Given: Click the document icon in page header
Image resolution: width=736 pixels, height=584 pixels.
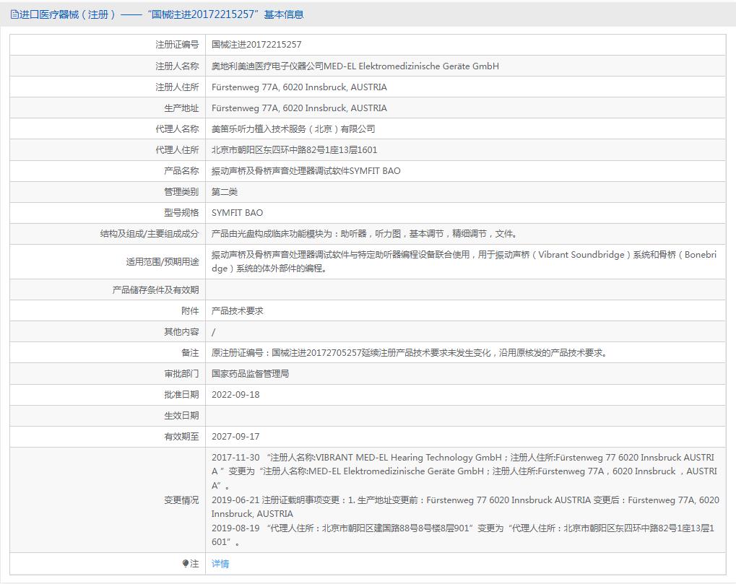Looking at the screenshot, I should 14,14.
